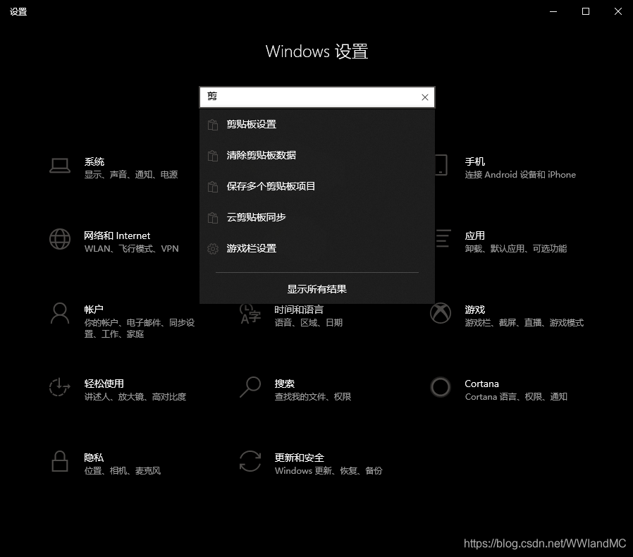The width and height of the screenshot is (633, 557).
Task: Open 更新和安全 refresh arrows icon
Action: tap(250, 461)
